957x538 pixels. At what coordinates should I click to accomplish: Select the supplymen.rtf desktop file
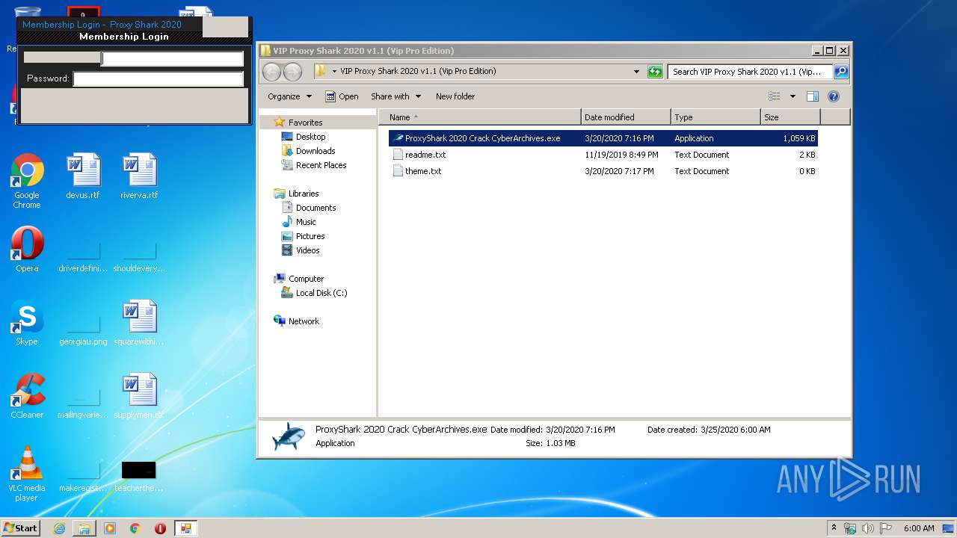pyautogui.click(x=140, y=396)
